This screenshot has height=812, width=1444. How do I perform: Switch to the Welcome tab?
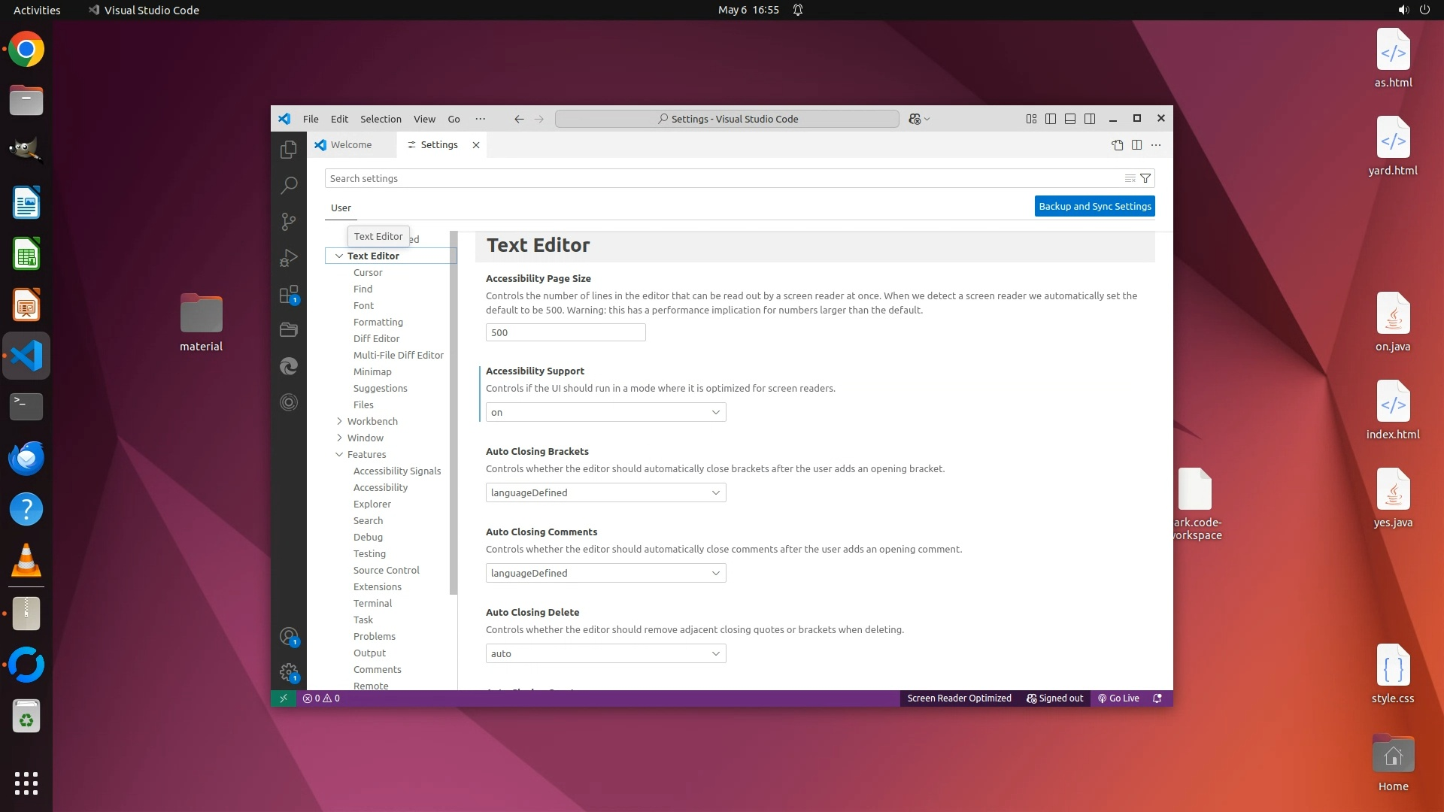(350, 145)
